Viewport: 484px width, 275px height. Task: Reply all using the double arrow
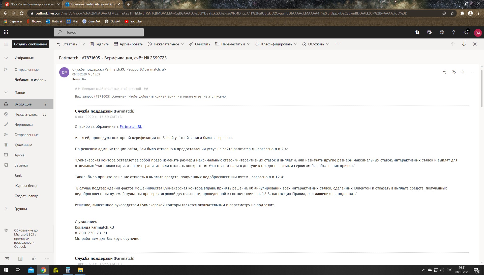[x=453, y=72]
